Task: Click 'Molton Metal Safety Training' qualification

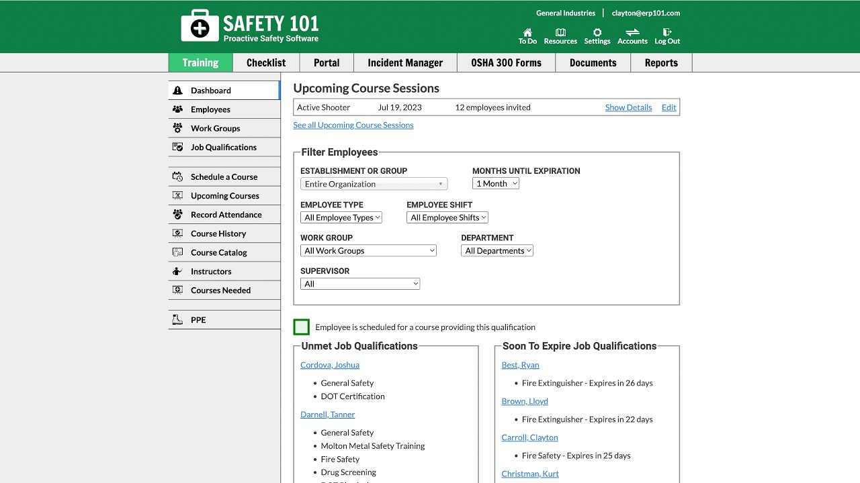Action: 373,446
